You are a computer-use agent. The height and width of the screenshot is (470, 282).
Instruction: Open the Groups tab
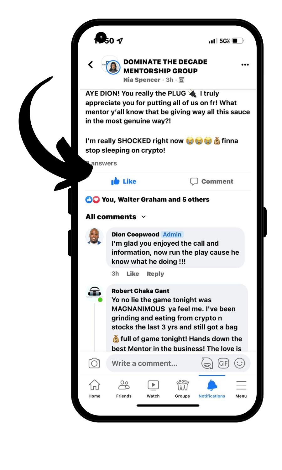coord(182,389)
